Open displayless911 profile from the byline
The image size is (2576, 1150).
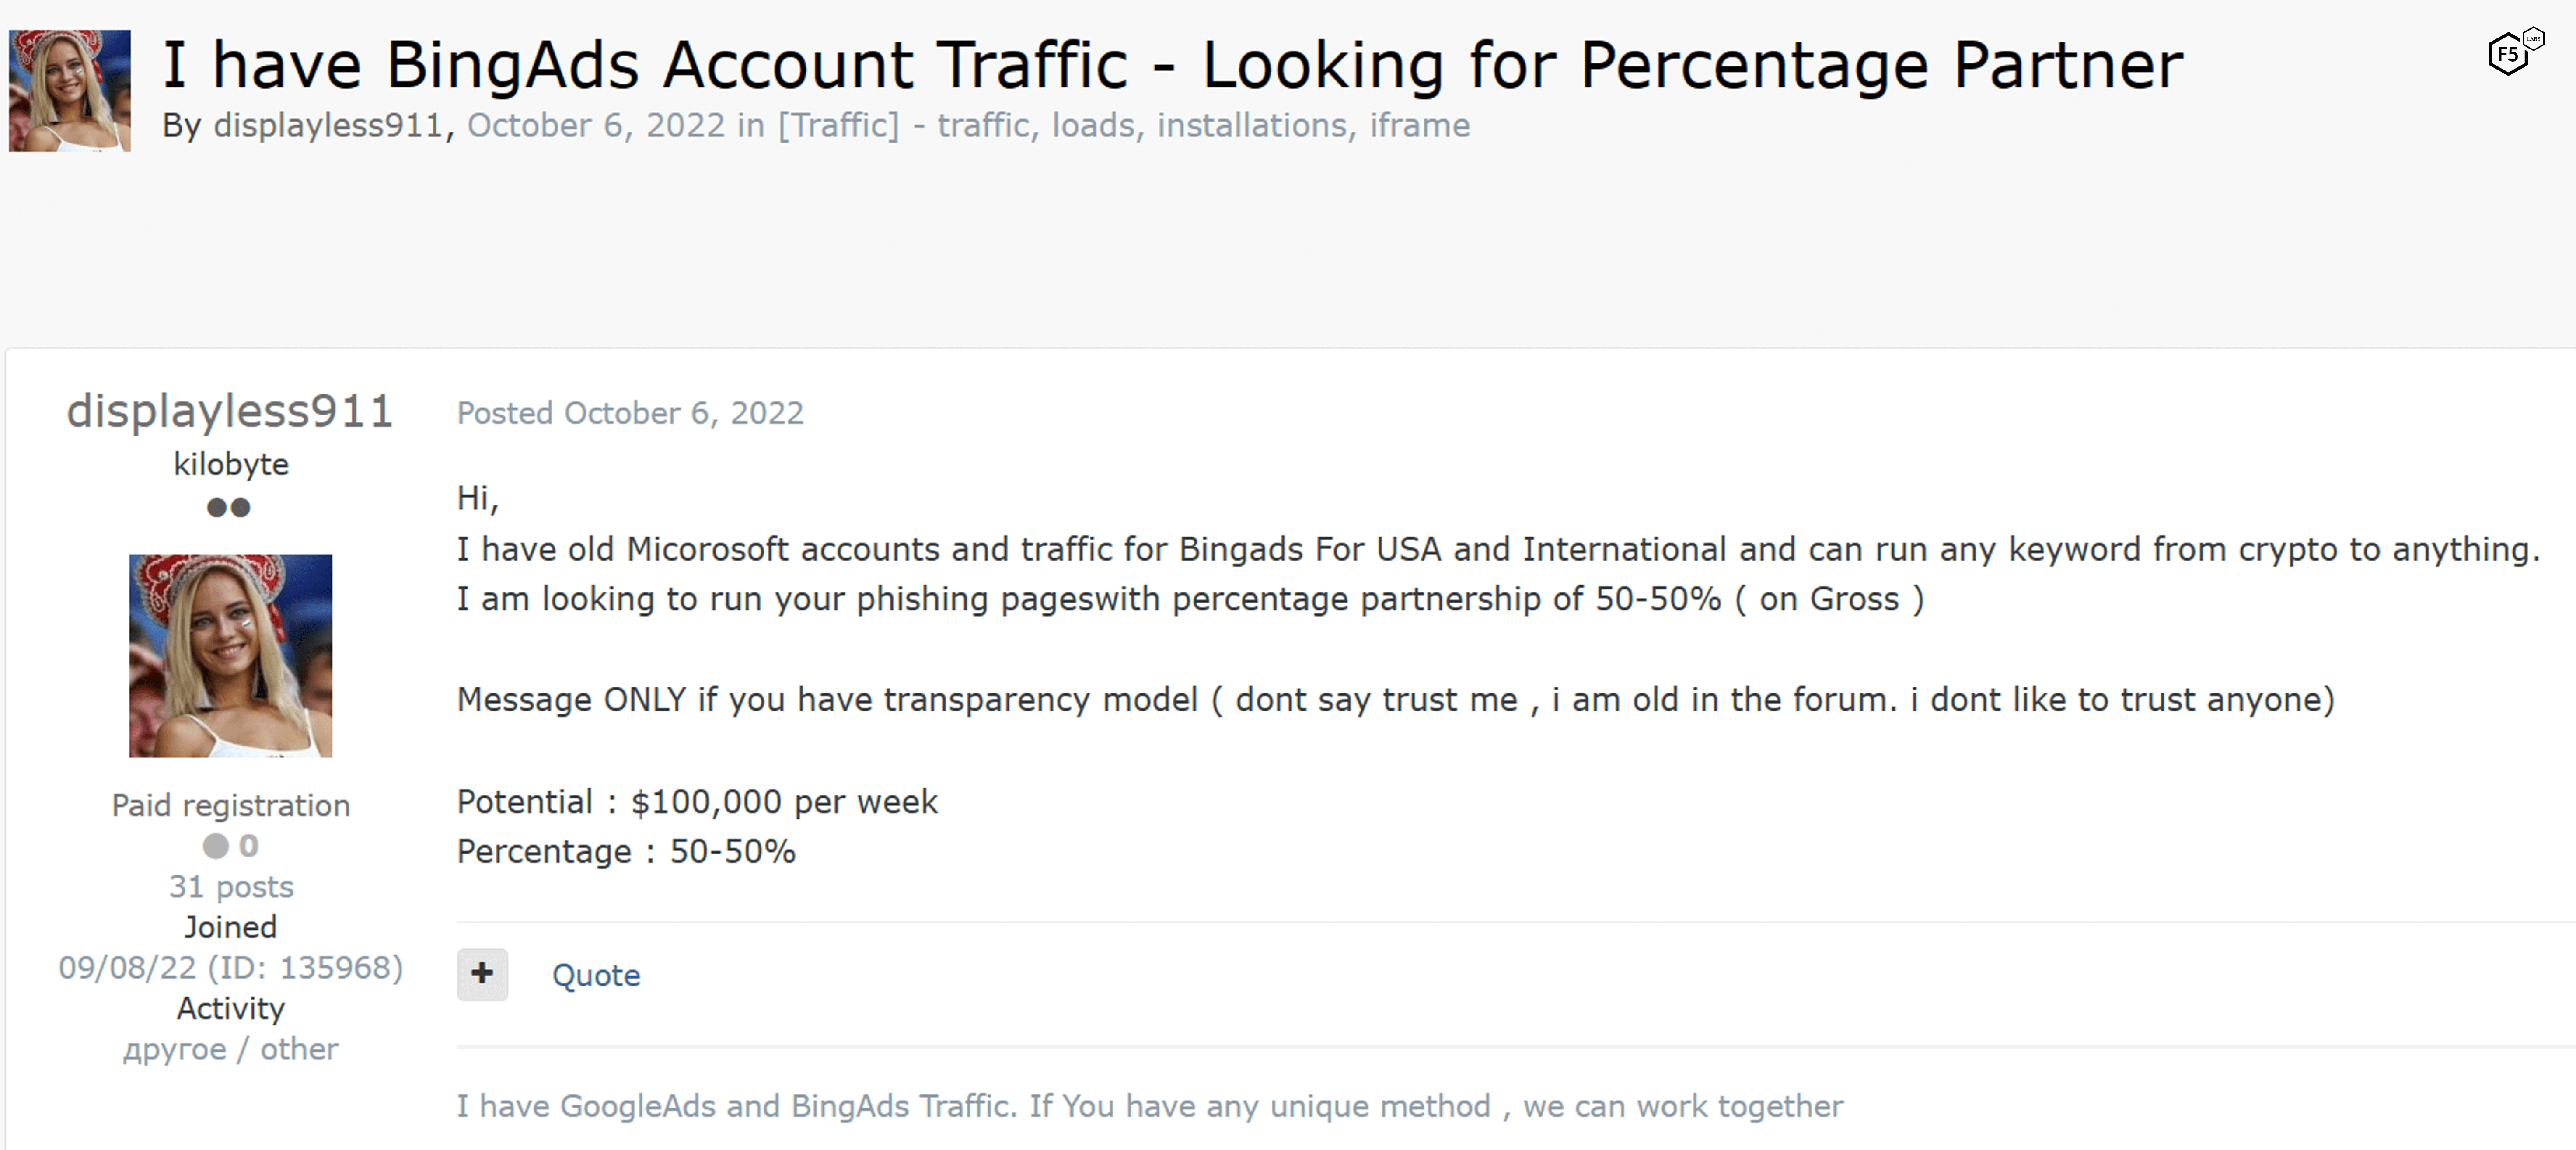[328, 126]
